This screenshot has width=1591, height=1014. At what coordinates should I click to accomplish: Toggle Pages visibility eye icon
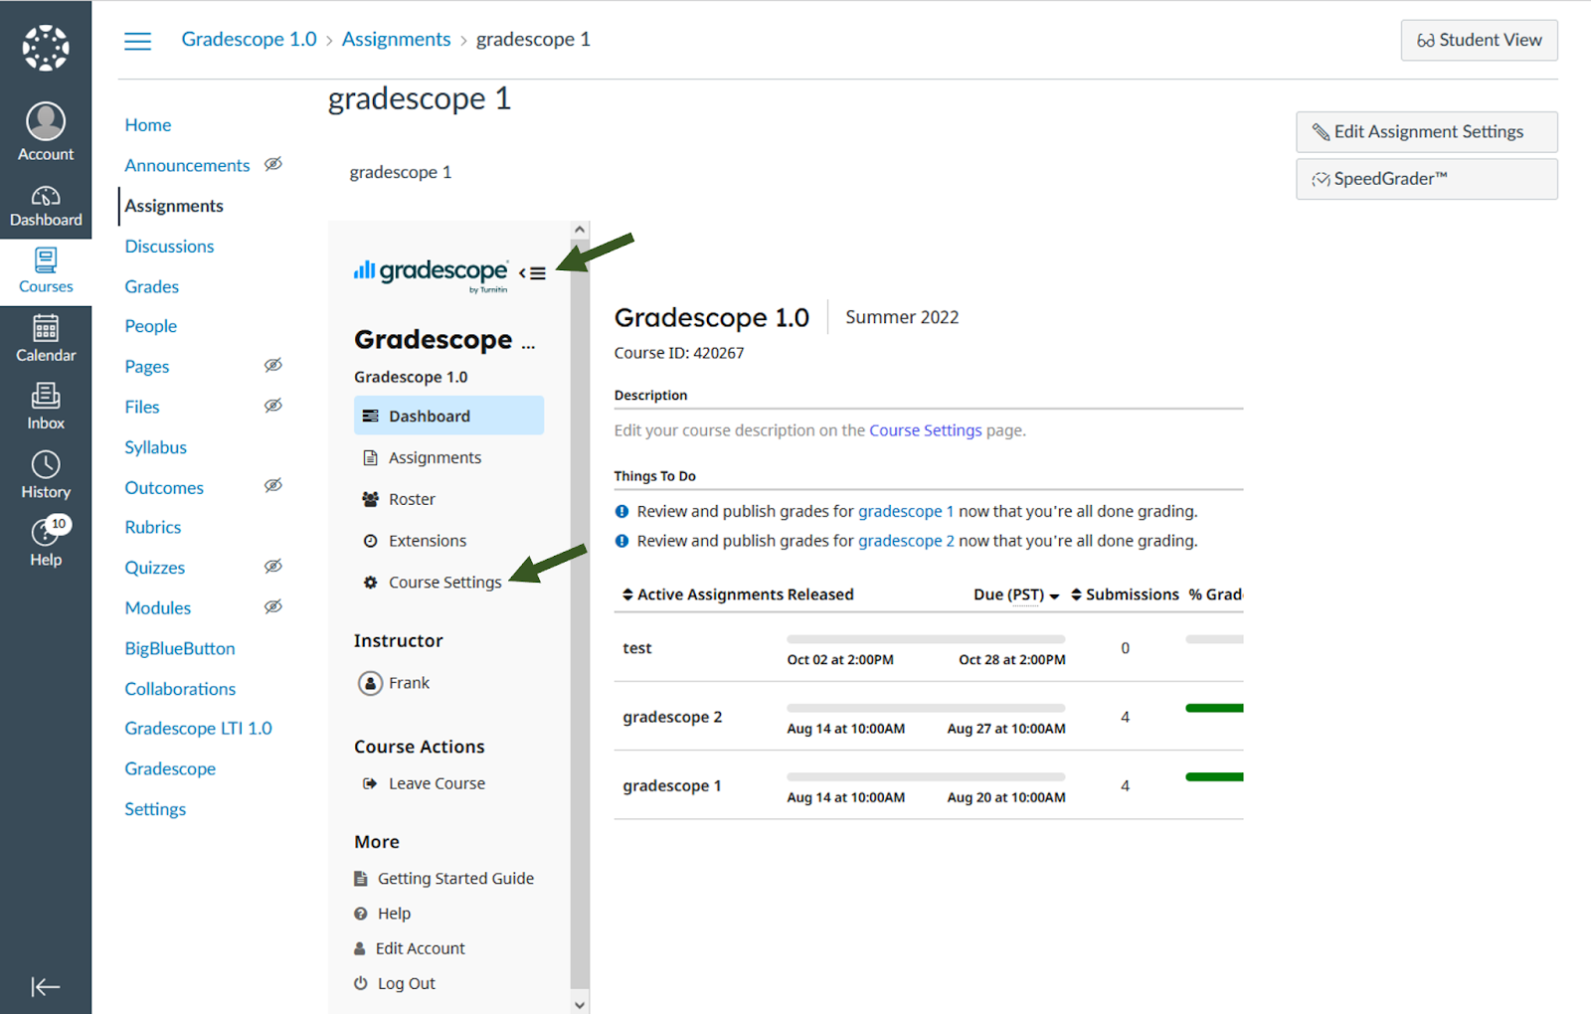click(273, 365)
